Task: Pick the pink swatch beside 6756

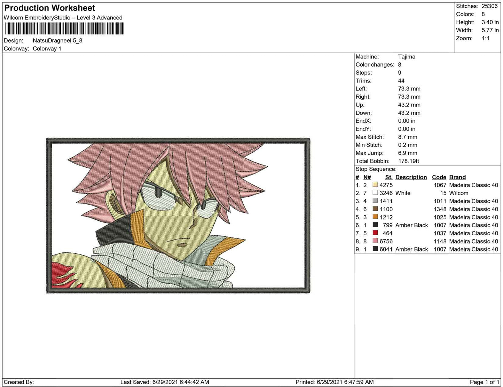Action: click(x=375, y=241)
